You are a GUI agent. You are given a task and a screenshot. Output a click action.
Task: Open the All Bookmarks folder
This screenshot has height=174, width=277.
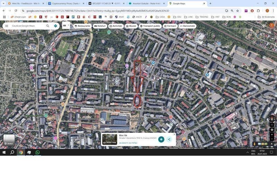click(x=266, y=17)
